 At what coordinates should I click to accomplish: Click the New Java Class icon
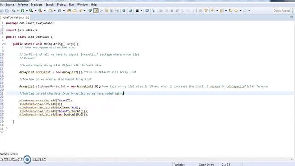59,11
